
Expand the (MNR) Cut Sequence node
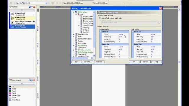pos(74,50)
